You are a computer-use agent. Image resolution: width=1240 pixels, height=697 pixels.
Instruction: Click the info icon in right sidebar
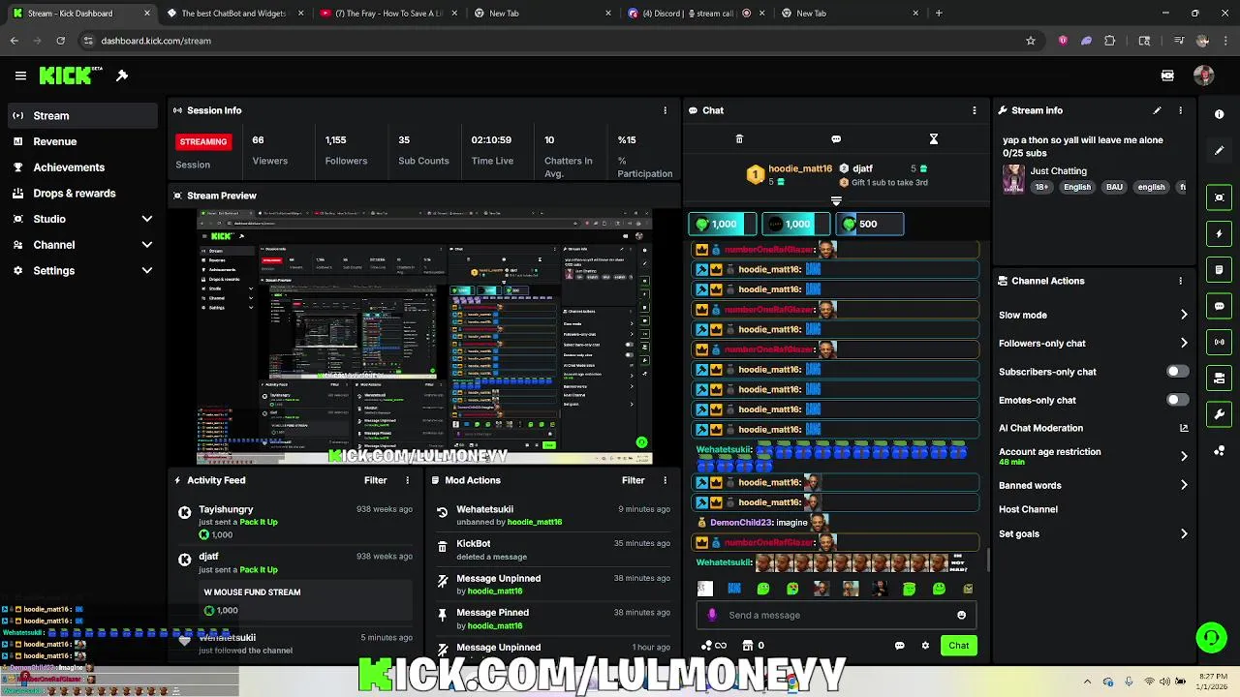(x=1220, y=114)
